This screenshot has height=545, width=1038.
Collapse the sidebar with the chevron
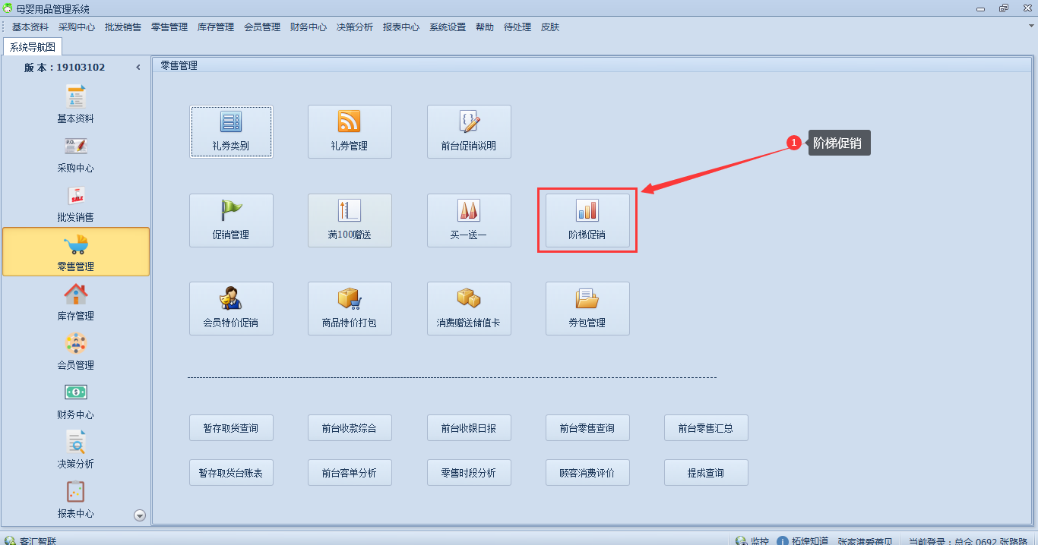[138, 68]
